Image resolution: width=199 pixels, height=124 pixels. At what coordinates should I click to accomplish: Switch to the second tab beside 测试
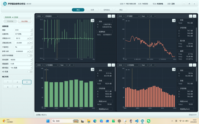coord(92,10)
